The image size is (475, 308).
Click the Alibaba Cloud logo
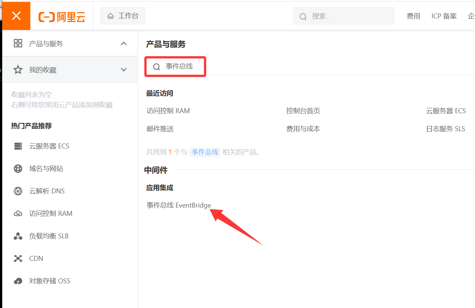coord(62,16)
